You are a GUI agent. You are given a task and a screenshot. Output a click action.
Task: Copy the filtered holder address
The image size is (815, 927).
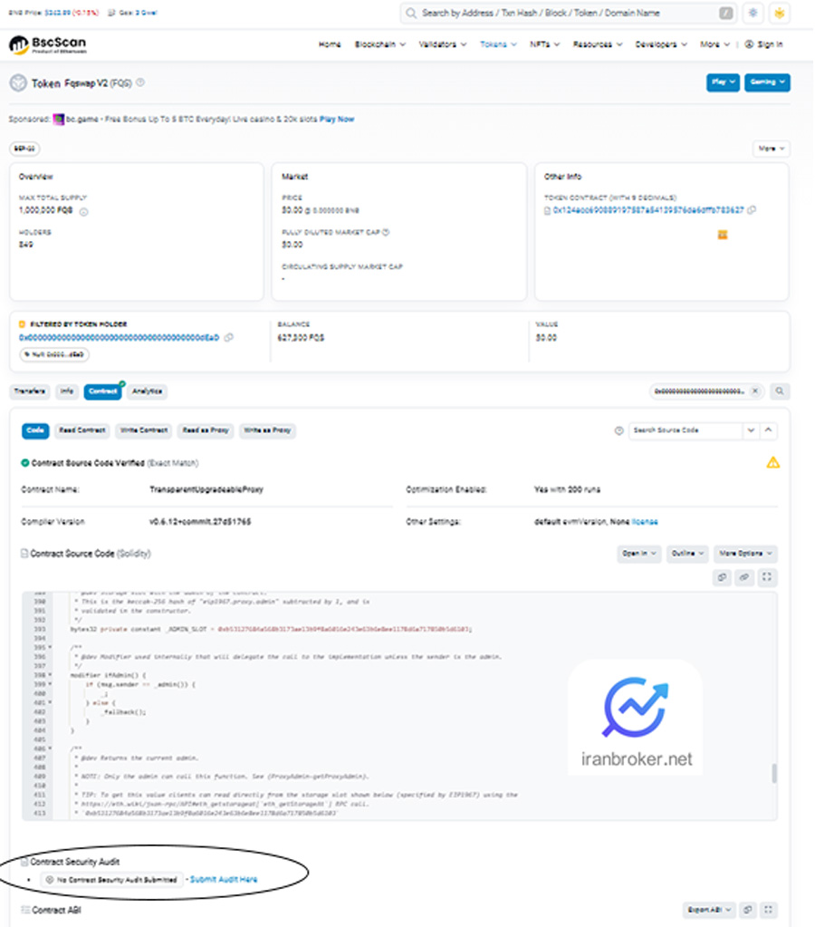(x=229, y=338)
